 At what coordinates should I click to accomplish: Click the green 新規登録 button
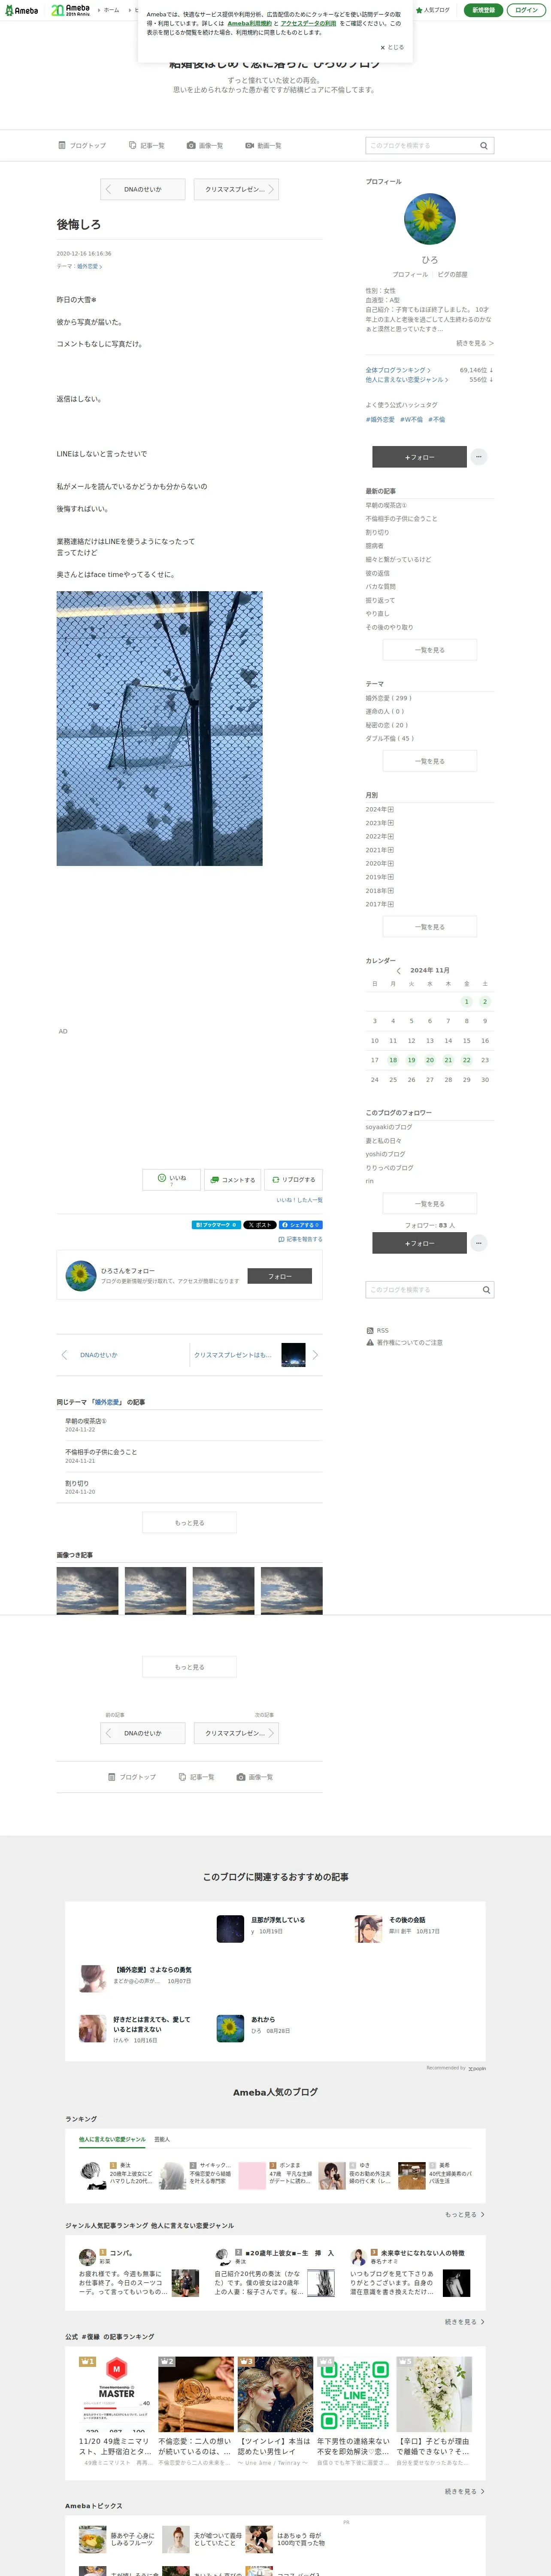[484, 10]
